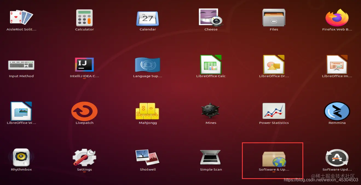The height and width of the screenshot is (185, 361).
Task: Open Software Updater icon
Action: tap(337, 158)
